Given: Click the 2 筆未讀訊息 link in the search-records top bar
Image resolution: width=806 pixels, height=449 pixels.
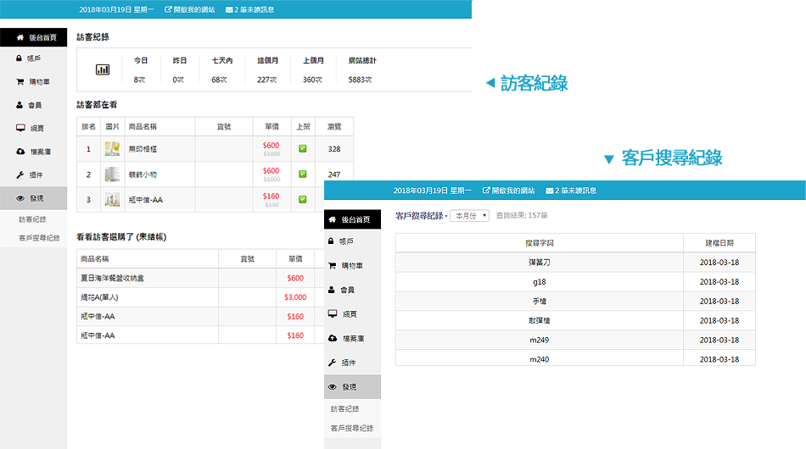Looking at the screenshot, I should [571, 191].
